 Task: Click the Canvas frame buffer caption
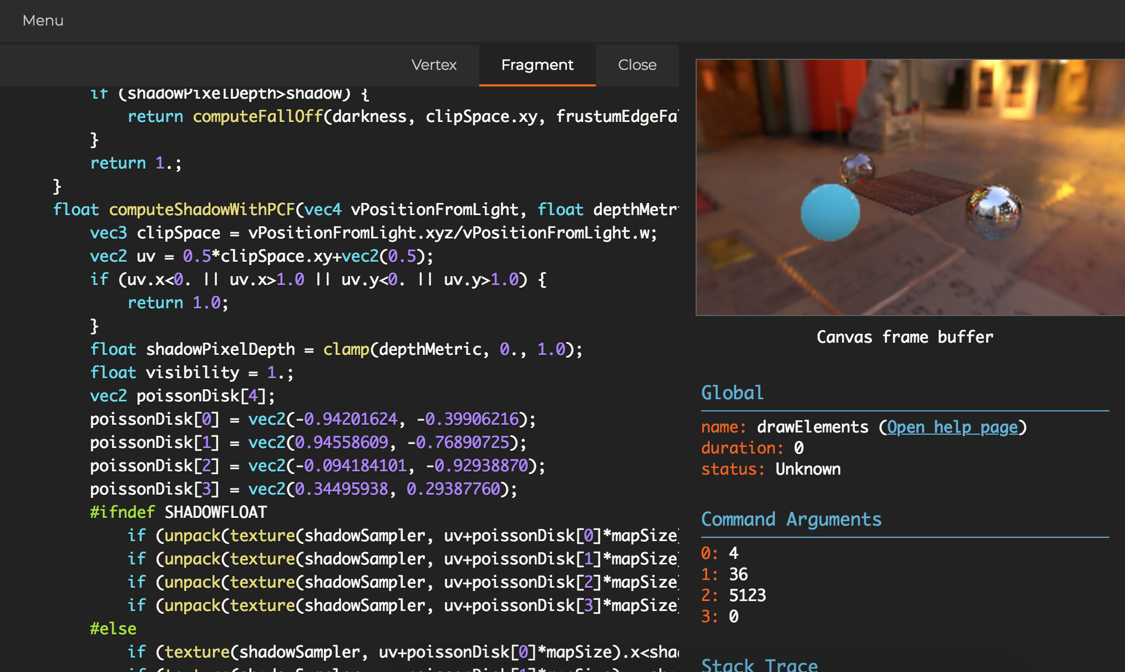pyautogui.click(x=904, y=337)
